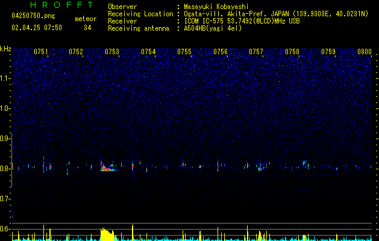This screenshot has width=379, height=241.
Task: Click the observer name Masayuki Kobayashi
Action: click(x=216, y=7)
